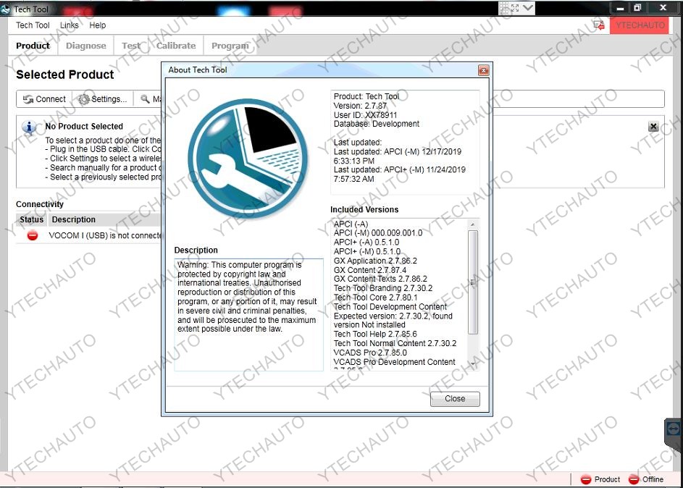The image size is (683, 488).
Task: Open the Links menu
Action: point(69,25)
